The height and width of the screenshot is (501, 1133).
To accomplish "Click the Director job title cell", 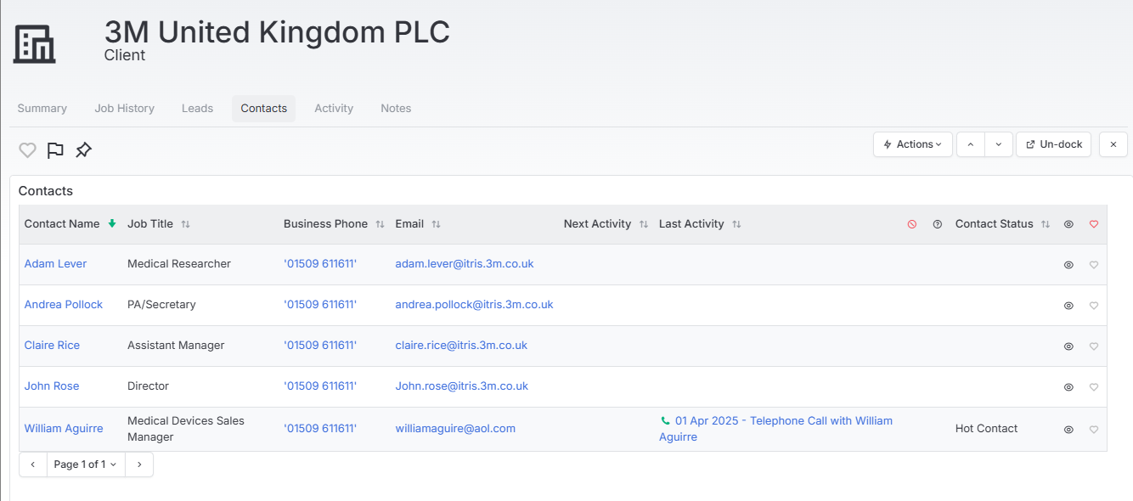I will tap(148, 386).
